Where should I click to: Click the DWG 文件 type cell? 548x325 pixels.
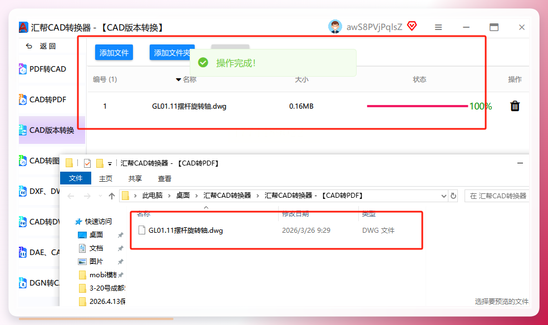coord(378,231)
